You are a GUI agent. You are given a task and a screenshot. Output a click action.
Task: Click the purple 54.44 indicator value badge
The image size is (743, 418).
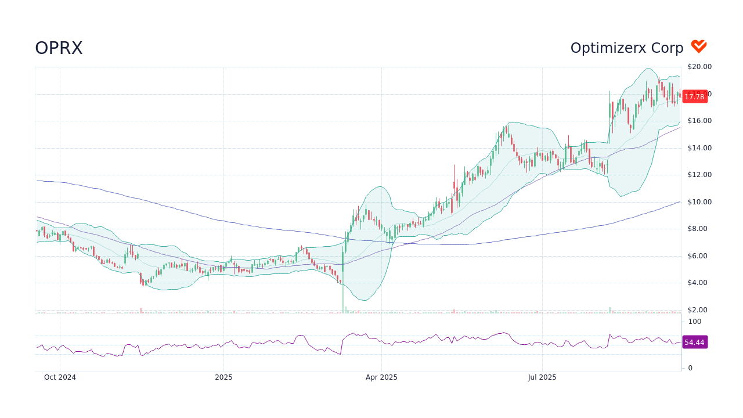[695, 342]
